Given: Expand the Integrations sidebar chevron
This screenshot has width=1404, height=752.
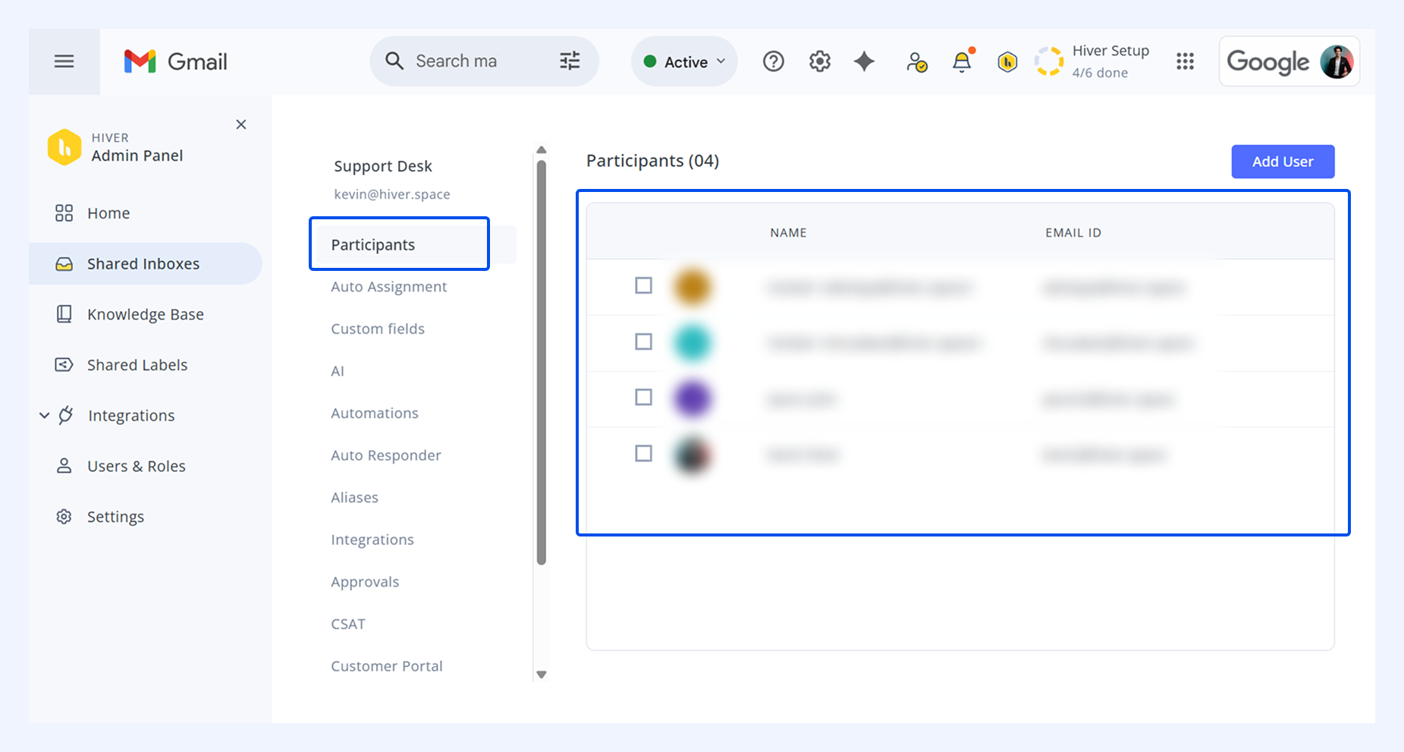Looking at the screenshot, I should pyautogui.click(x=45, y=415).
